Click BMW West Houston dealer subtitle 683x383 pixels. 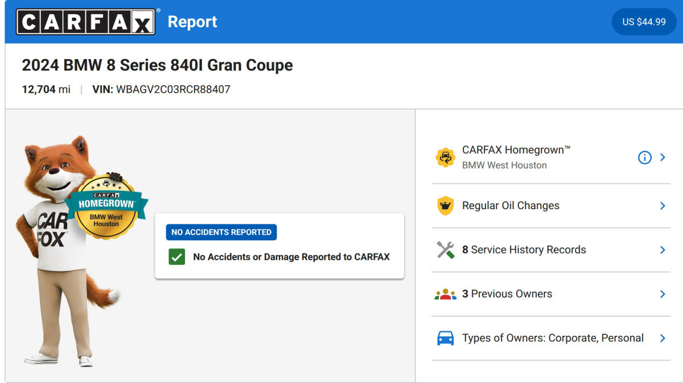point(504,165)
